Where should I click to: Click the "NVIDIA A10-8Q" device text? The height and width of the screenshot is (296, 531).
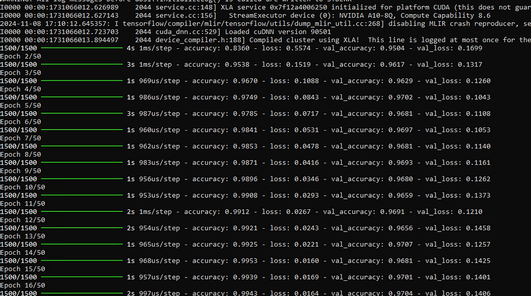pos(366,15)
